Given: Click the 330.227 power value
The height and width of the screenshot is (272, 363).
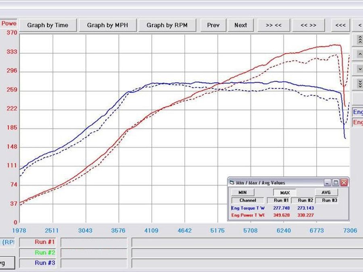Looking at the screenshot, I should pyautogui.click(x=306, y=215).
